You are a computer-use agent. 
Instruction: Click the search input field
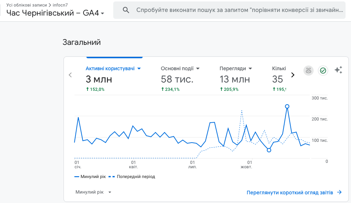point(229,10)
